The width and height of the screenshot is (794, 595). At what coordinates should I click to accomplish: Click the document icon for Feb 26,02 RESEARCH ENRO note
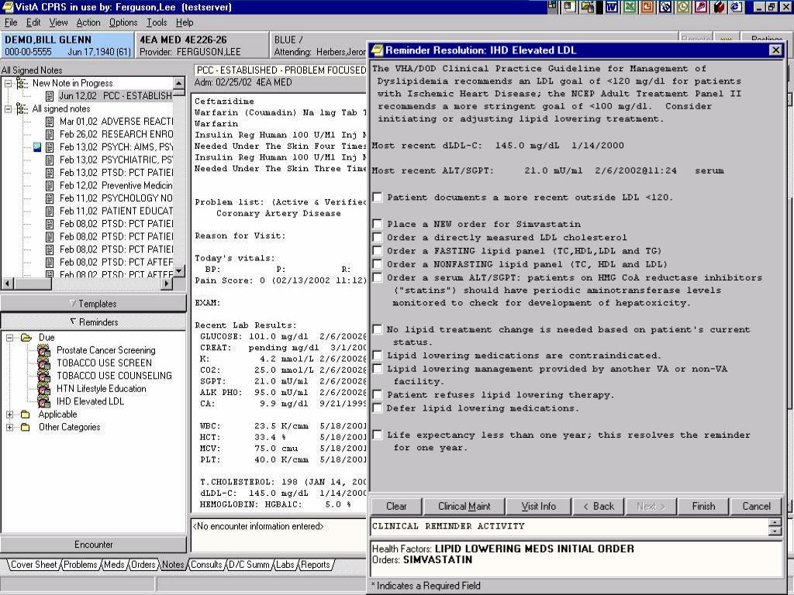[x=50, y=134]
